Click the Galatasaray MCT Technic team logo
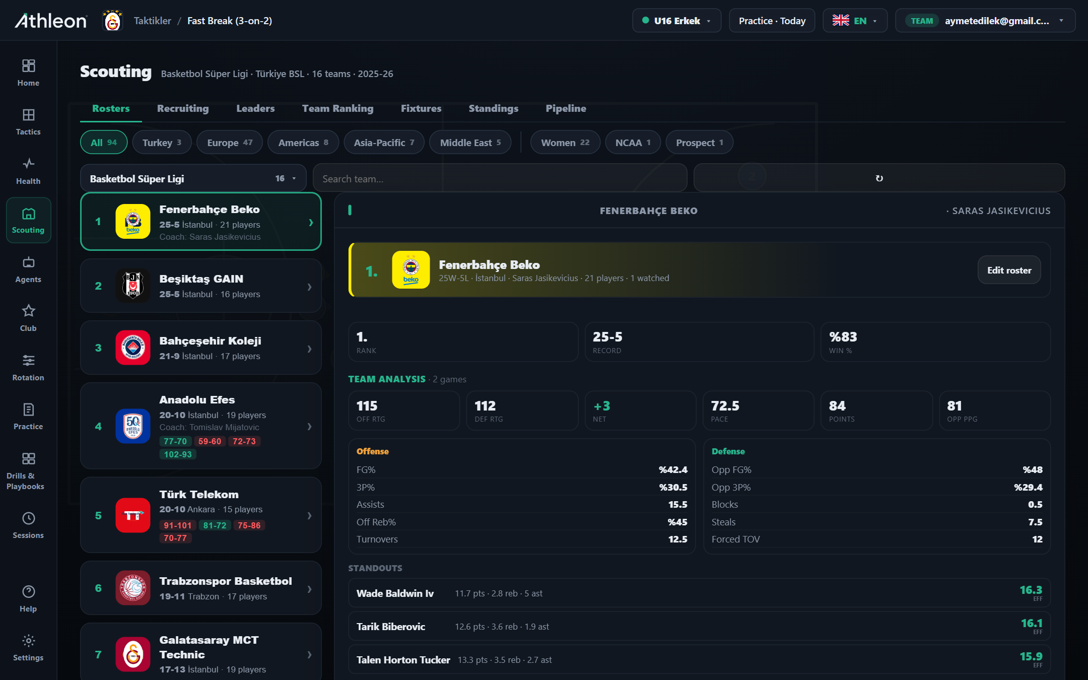The width and height of the screenshot is (1088, 680). pyautogui.click(x=133, y=654)
